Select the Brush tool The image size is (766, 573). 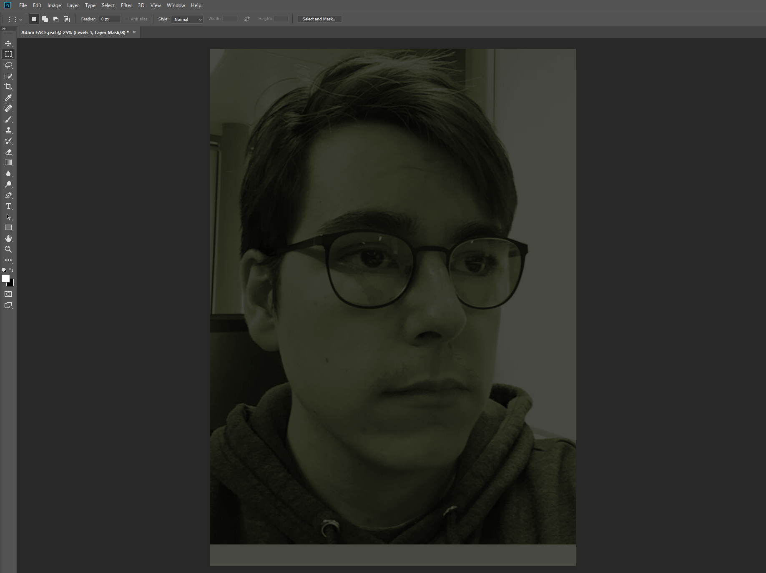pos(8,120)
